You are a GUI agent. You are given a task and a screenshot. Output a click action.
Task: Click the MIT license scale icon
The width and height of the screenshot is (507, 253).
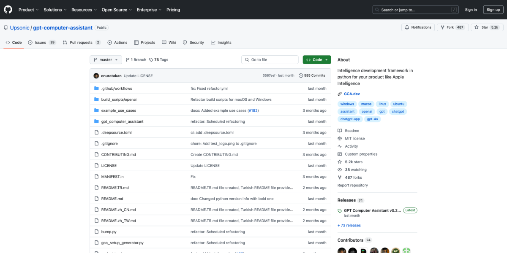click(x=340, y=138)
